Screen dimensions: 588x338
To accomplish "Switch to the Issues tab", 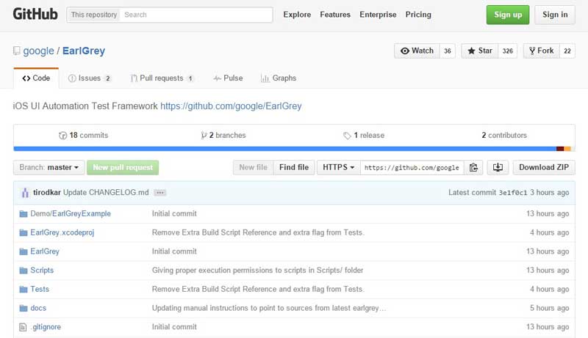I will tap(89, 78).
